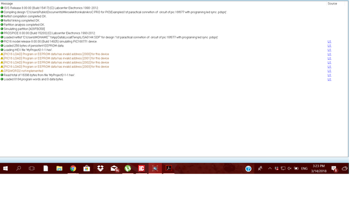Open U1 link for PIC16 model release row

pos(329,42)
